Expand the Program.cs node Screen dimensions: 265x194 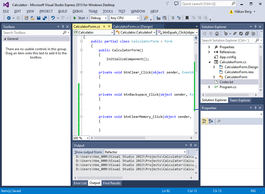point(209,87)
